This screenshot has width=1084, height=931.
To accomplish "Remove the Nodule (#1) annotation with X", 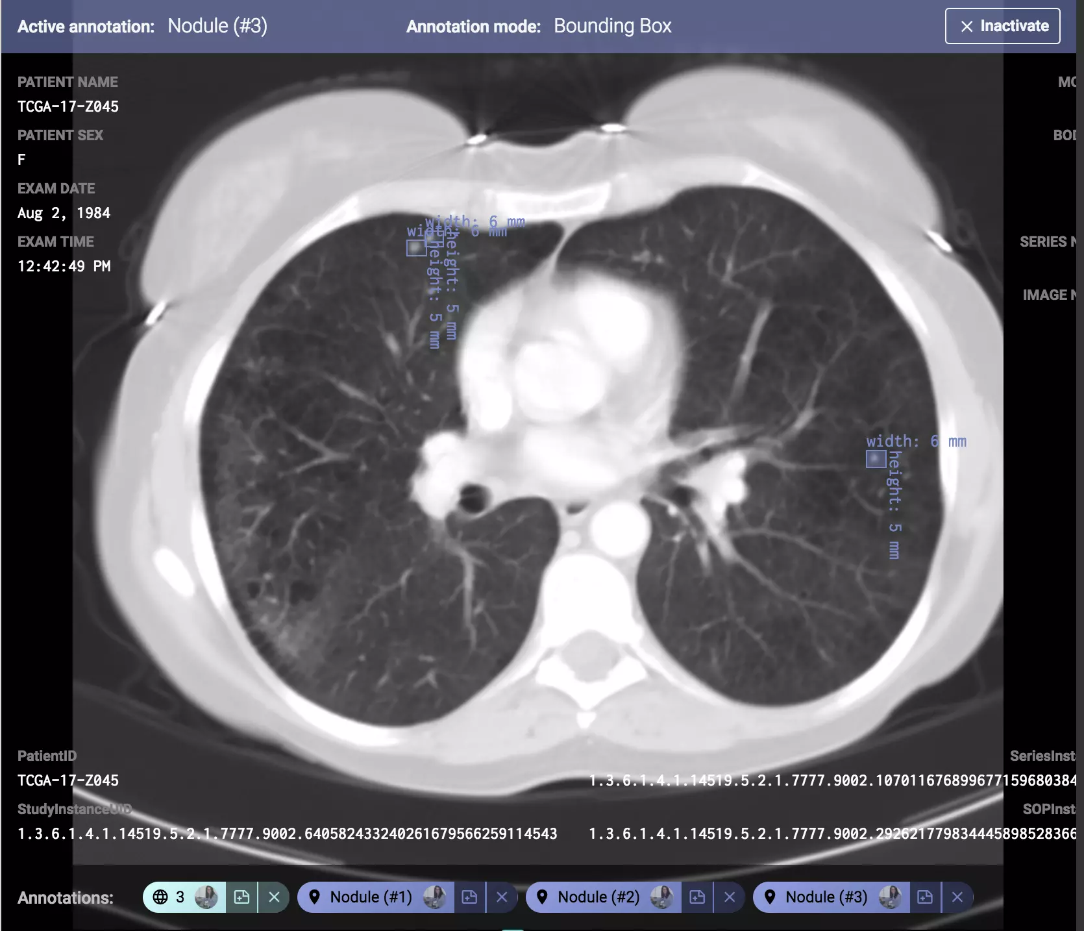I will click(x=502, y=897).
